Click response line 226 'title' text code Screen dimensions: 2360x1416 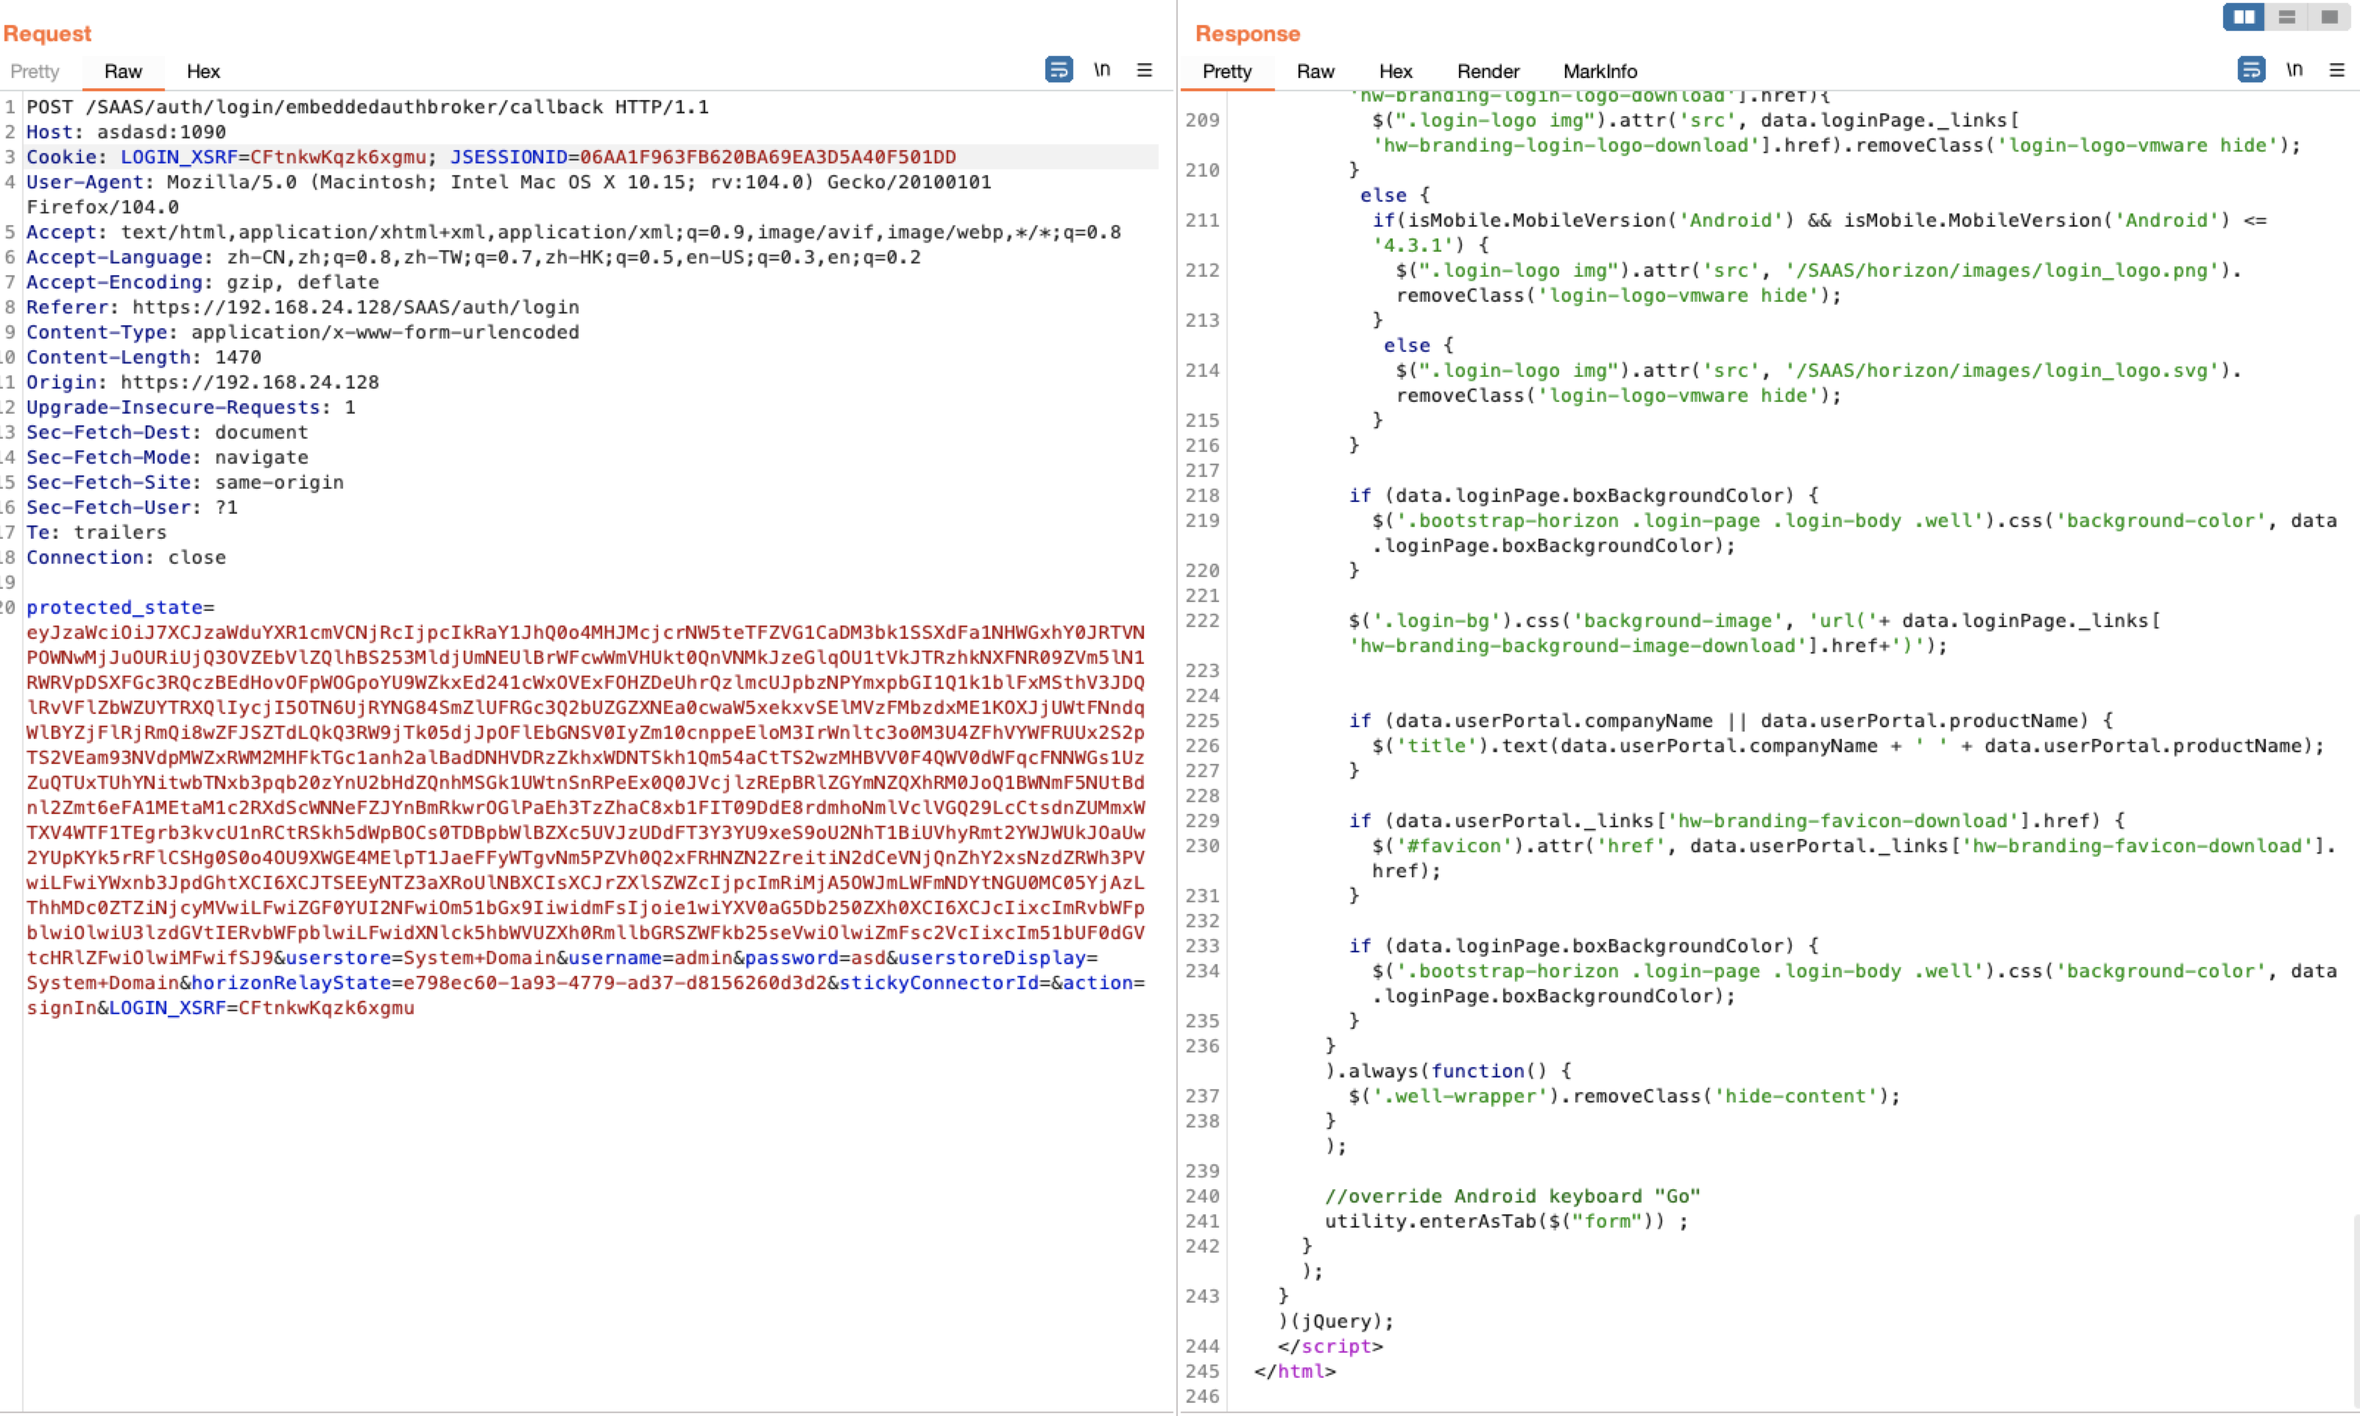click(1847, 746)
